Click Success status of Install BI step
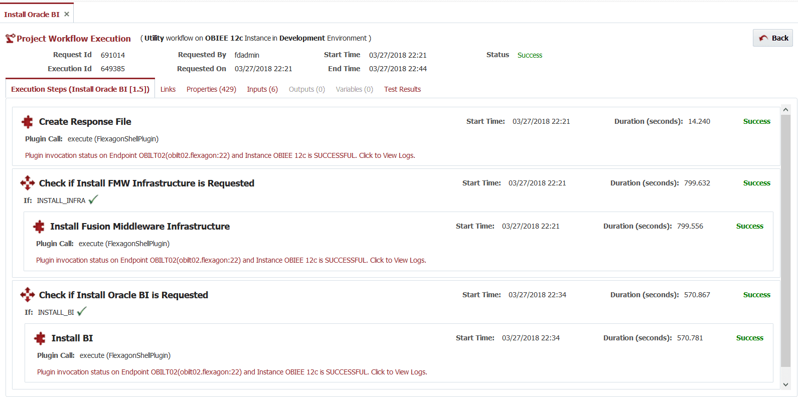This screenshot has width=798, height=397. click(749, 338)
